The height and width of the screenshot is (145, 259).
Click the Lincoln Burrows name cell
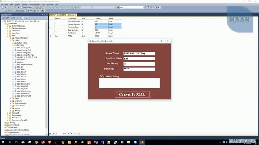(x=74, y=24)
